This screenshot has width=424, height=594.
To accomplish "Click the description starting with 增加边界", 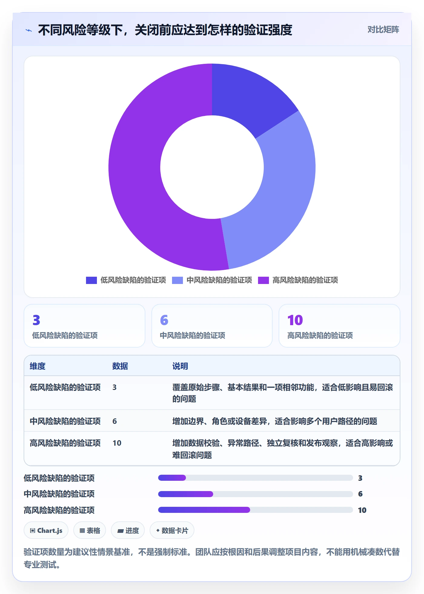I will tap(275, 421).
